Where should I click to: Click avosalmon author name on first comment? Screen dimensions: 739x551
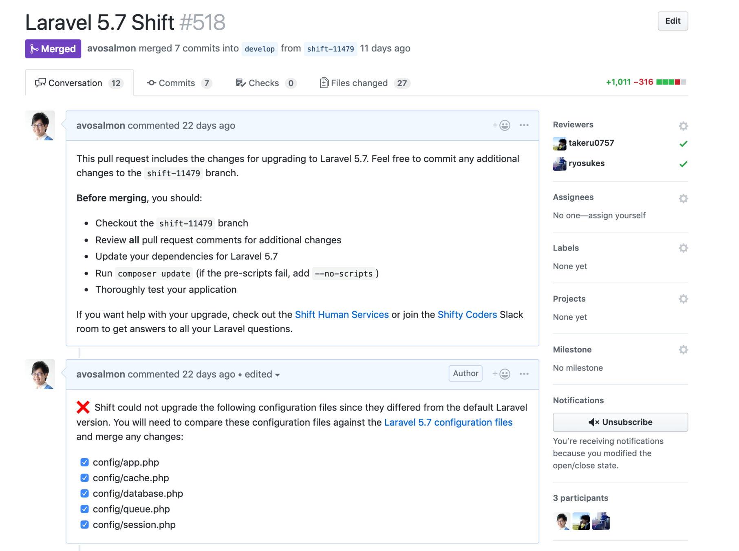[101, 125]
